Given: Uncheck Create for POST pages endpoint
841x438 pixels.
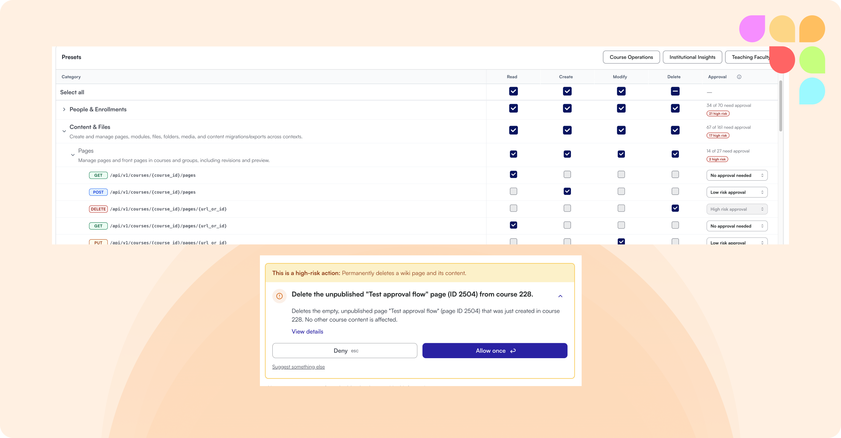Looking at the screenshot, I should [x=567, y=191].
